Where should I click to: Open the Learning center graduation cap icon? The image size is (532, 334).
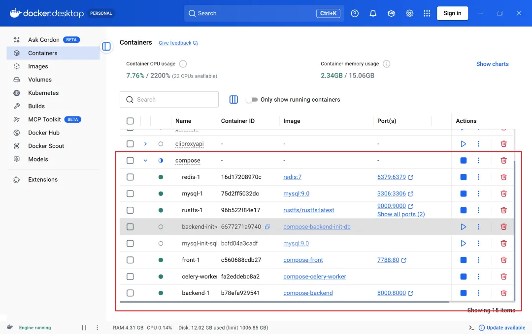[391, 13]
